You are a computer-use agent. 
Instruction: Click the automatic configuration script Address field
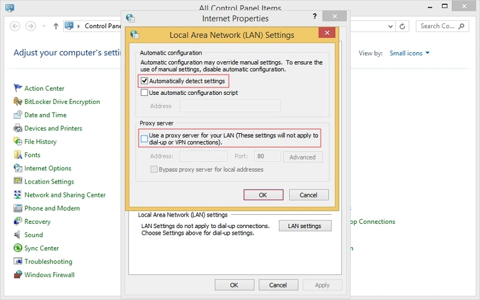(x=230, y=106)
